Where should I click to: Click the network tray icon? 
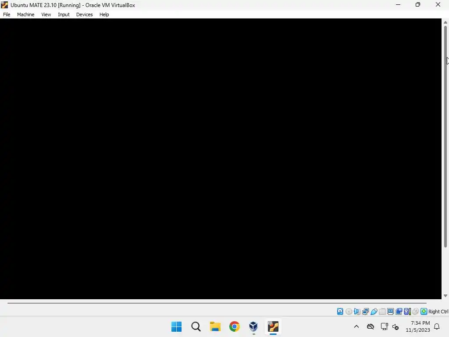pos(384,326)
